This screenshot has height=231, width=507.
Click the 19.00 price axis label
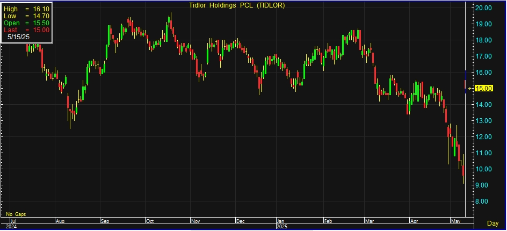tap(484, 24)
